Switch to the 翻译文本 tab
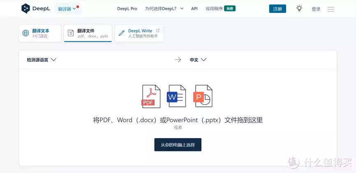This screenshot has width=356, height=173. pos(40,33)
